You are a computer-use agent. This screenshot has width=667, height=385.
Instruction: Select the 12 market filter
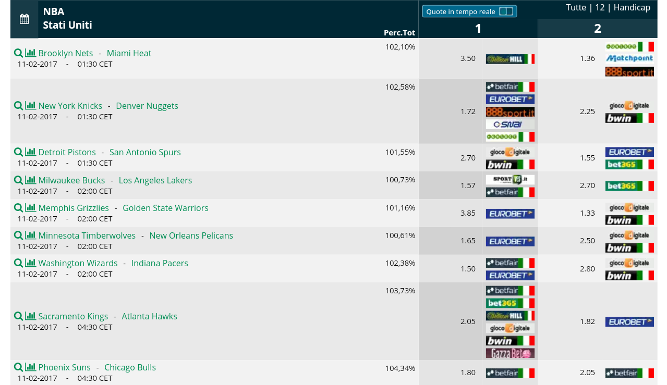[x=600, y=7]
